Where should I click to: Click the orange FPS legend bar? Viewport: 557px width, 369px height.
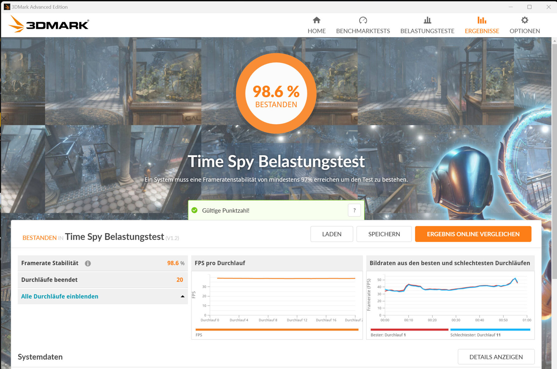(277, 330)
